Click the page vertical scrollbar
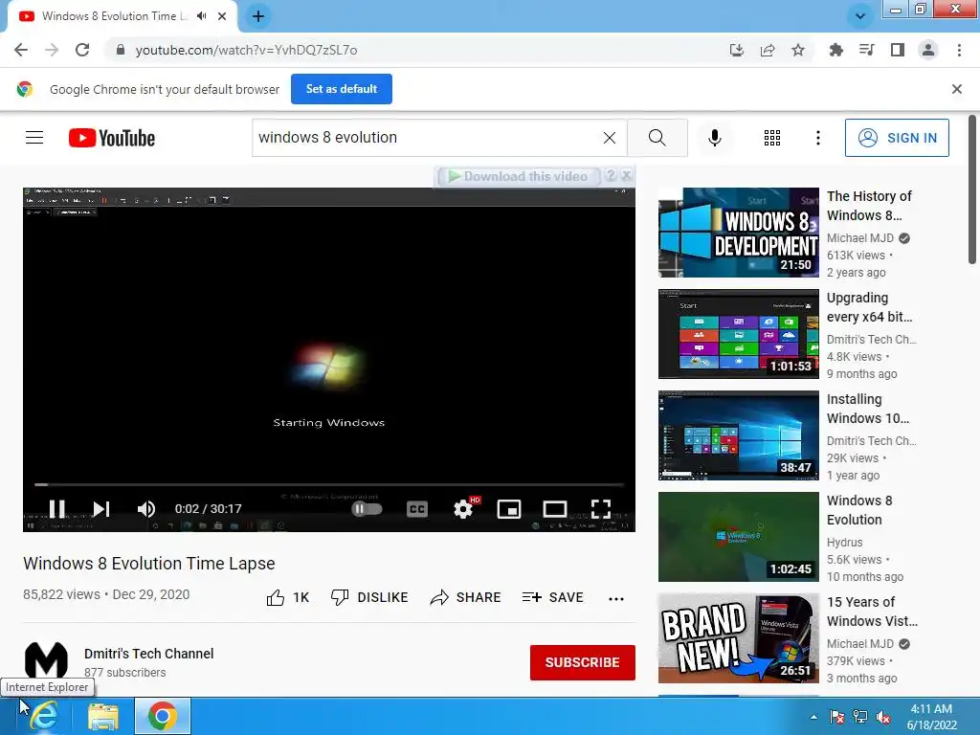The image size is (980, 735). click(972, 190)
